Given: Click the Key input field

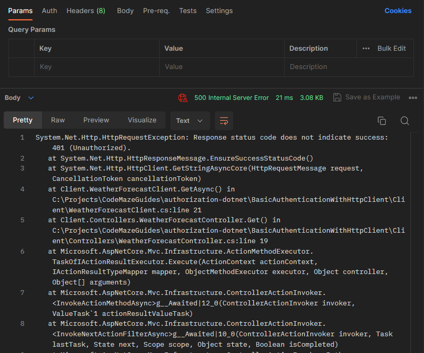Looking at the screenshot, I should 97,67.
